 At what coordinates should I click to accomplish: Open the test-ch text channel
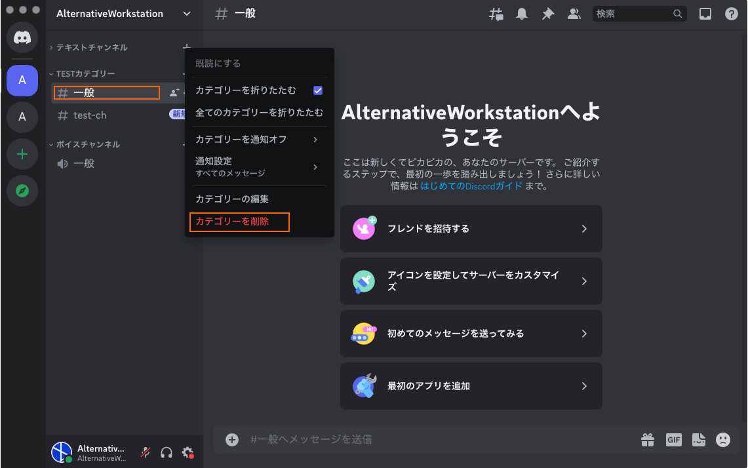(x=90, y=115)
